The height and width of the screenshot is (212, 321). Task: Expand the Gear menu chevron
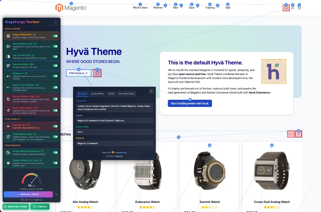[197, 8]
